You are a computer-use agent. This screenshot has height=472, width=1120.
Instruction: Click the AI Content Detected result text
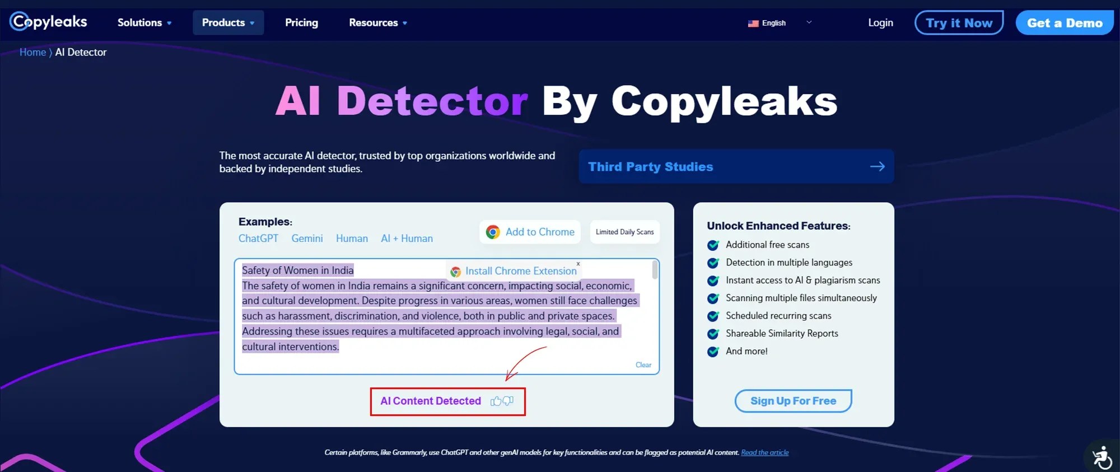click(431, 401)
